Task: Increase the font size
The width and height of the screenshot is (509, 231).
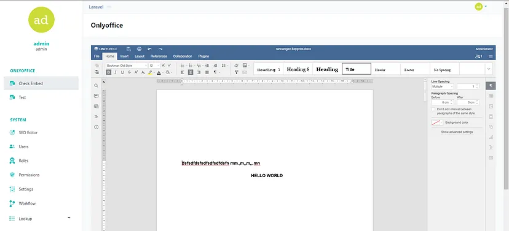Action: click(164, 66)
